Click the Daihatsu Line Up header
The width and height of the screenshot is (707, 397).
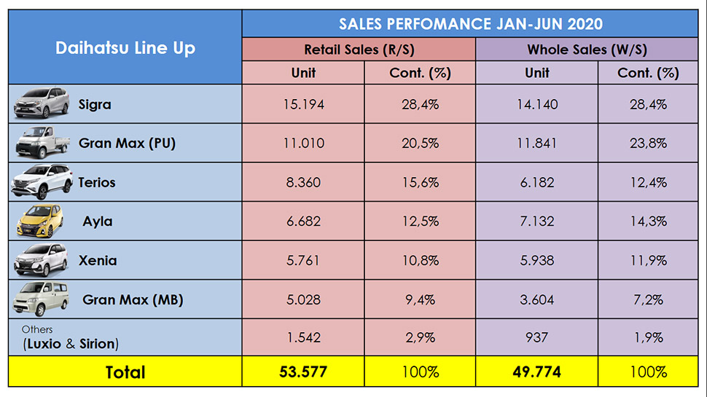point(125,49)
